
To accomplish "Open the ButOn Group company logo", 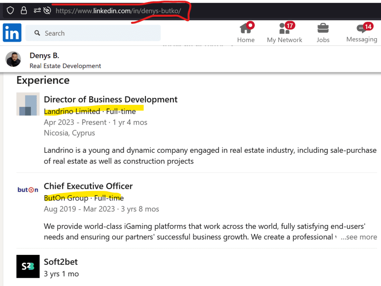I will [28, 190].
